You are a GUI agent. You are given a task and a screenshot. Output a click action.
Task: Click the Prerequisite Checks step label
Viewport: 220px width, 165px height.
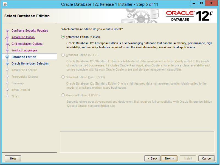point(25,77)
